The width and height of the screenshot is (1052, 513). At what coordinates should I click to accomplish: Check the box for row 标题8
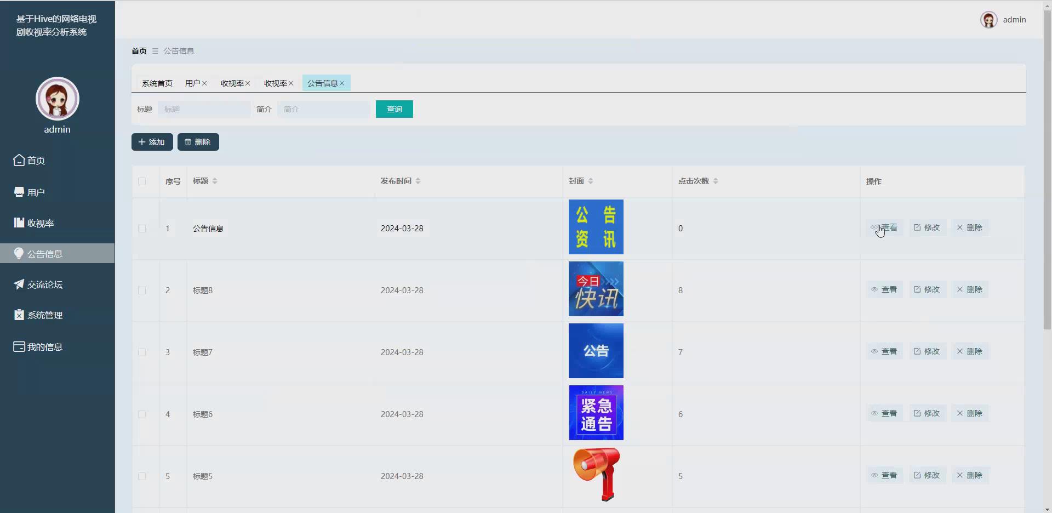pyautogui.click(x=142, y=290)
